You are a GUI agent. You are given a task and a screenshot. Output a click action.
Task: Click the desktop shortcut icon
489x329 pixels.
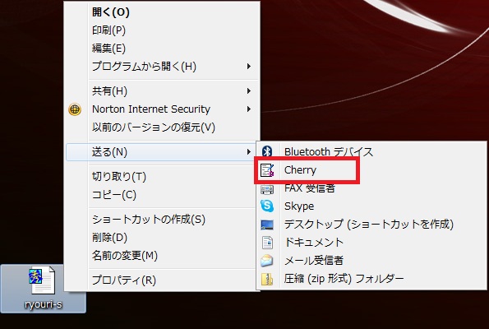[267, 225]
